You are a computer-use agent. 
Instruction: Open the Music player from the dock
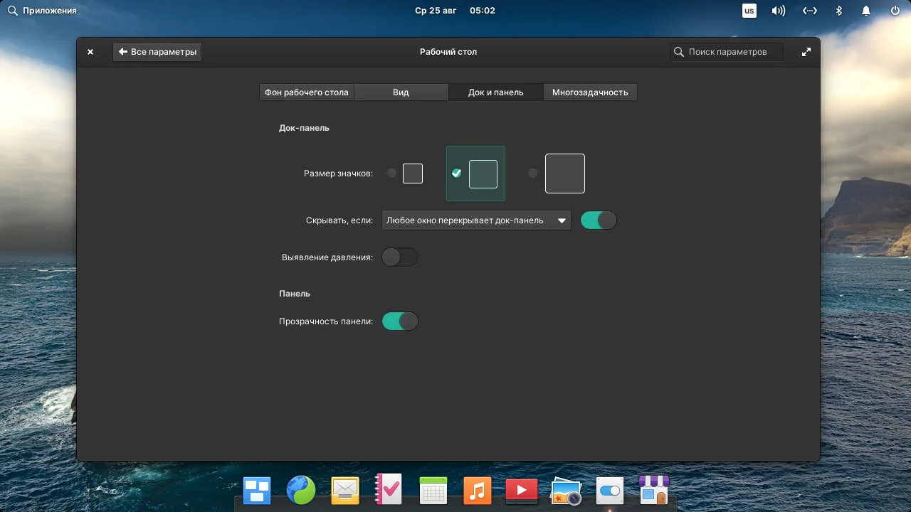[x=477, y=490]
